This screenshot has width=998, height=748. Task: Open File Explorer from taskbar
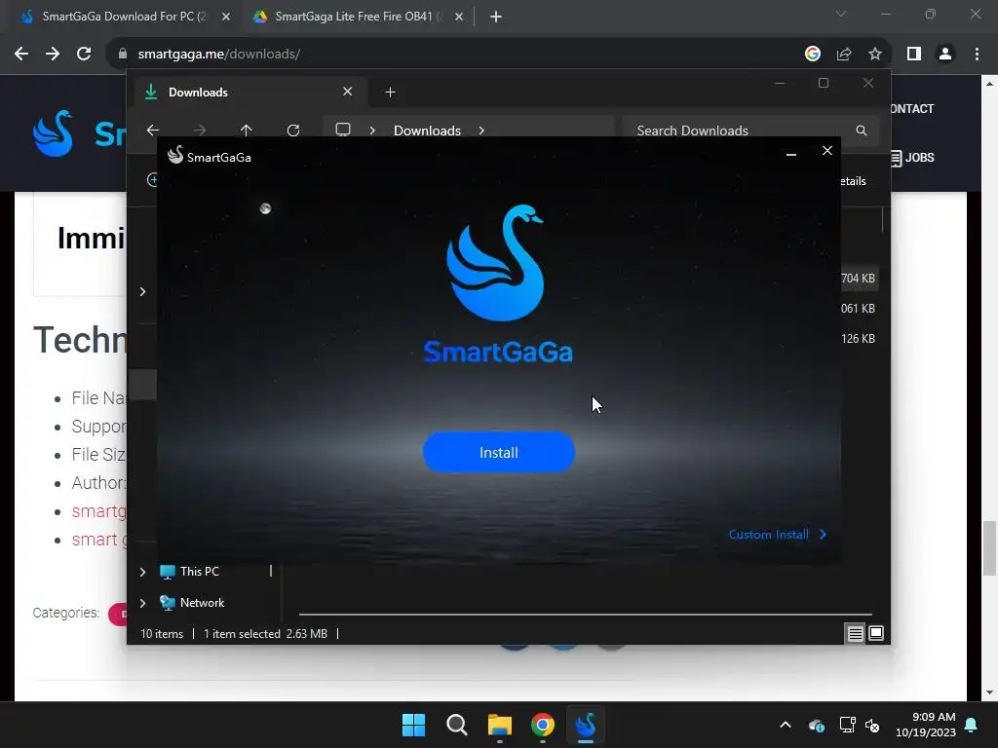[x=500, y=725]
